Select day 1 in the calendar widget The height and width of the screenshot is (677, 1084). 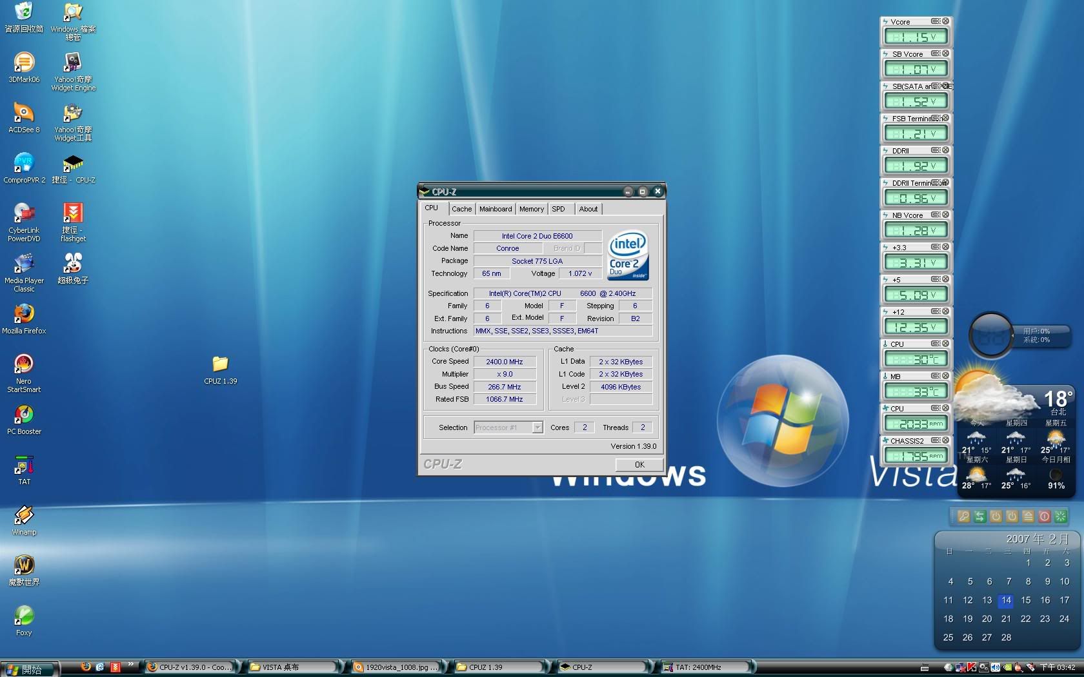click(1028, 563)
